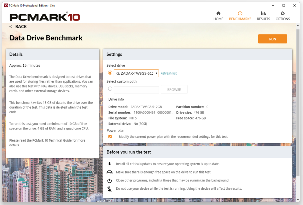The width and height of the screenshot is (303, 205).
Task: Switch to the HOME menu label
Action: coord(218,19)
